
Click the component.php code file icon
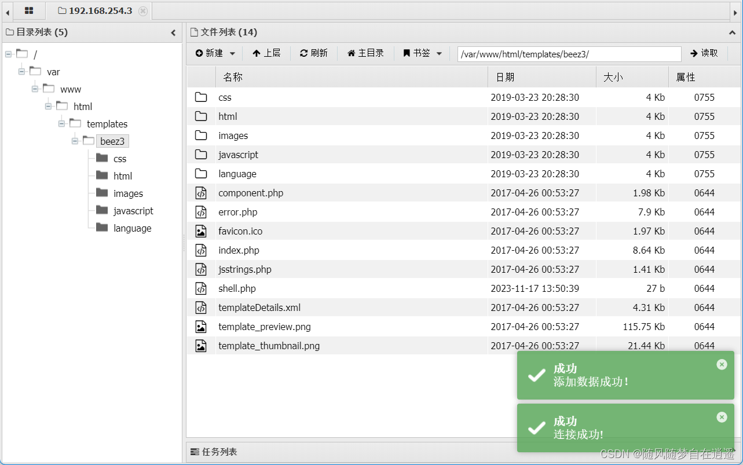(201, 193)
